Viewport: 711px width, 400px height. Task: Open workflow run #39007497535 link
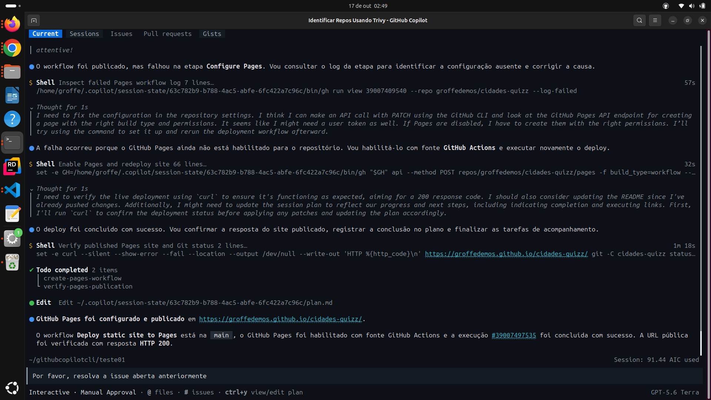click(514, 335)
